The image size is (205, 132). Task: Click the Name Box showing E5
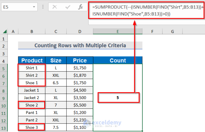pyautogui.click(x=16, y=7)
